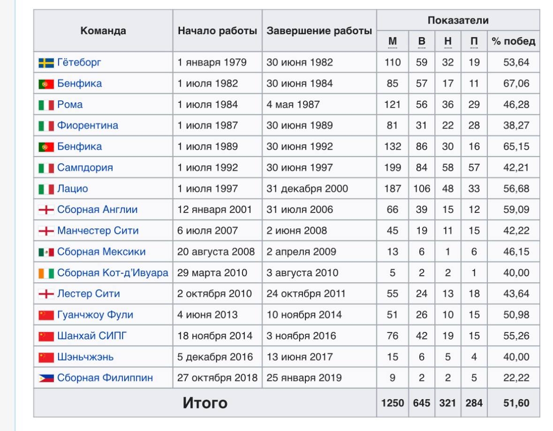Click the П abbreviation column header
The width and height of the screenshot is (553, 431).
click(x=474, y=41)
